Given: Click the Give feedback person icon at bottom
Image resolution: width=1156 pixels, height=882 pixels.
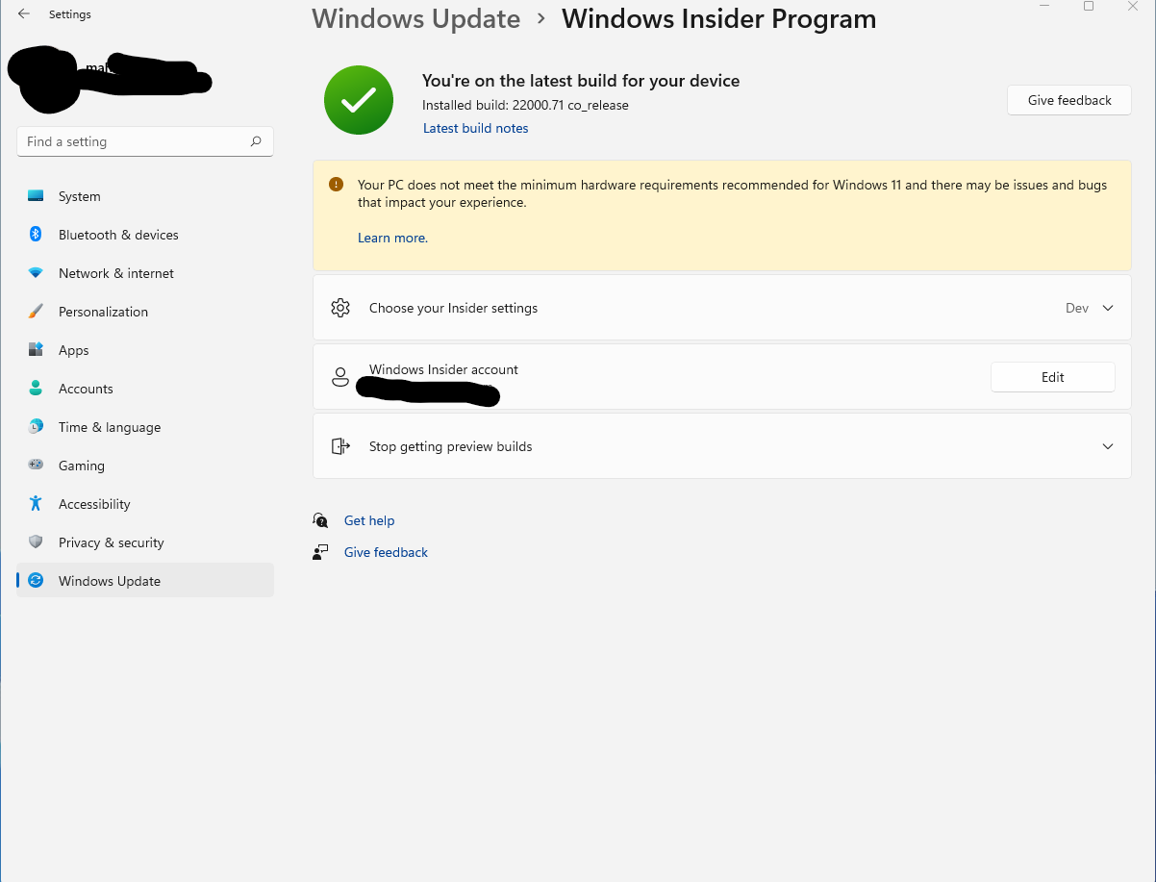Looking at the screenshot, I should click(x=321, y=552).
